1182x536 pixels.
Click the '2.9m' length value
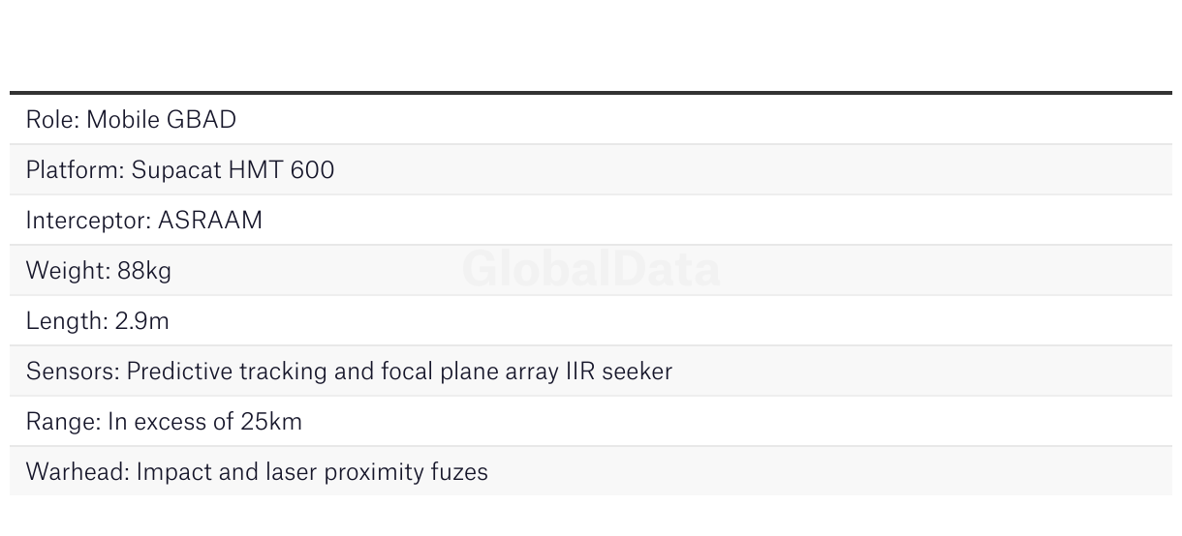click(x=141, y=321)
